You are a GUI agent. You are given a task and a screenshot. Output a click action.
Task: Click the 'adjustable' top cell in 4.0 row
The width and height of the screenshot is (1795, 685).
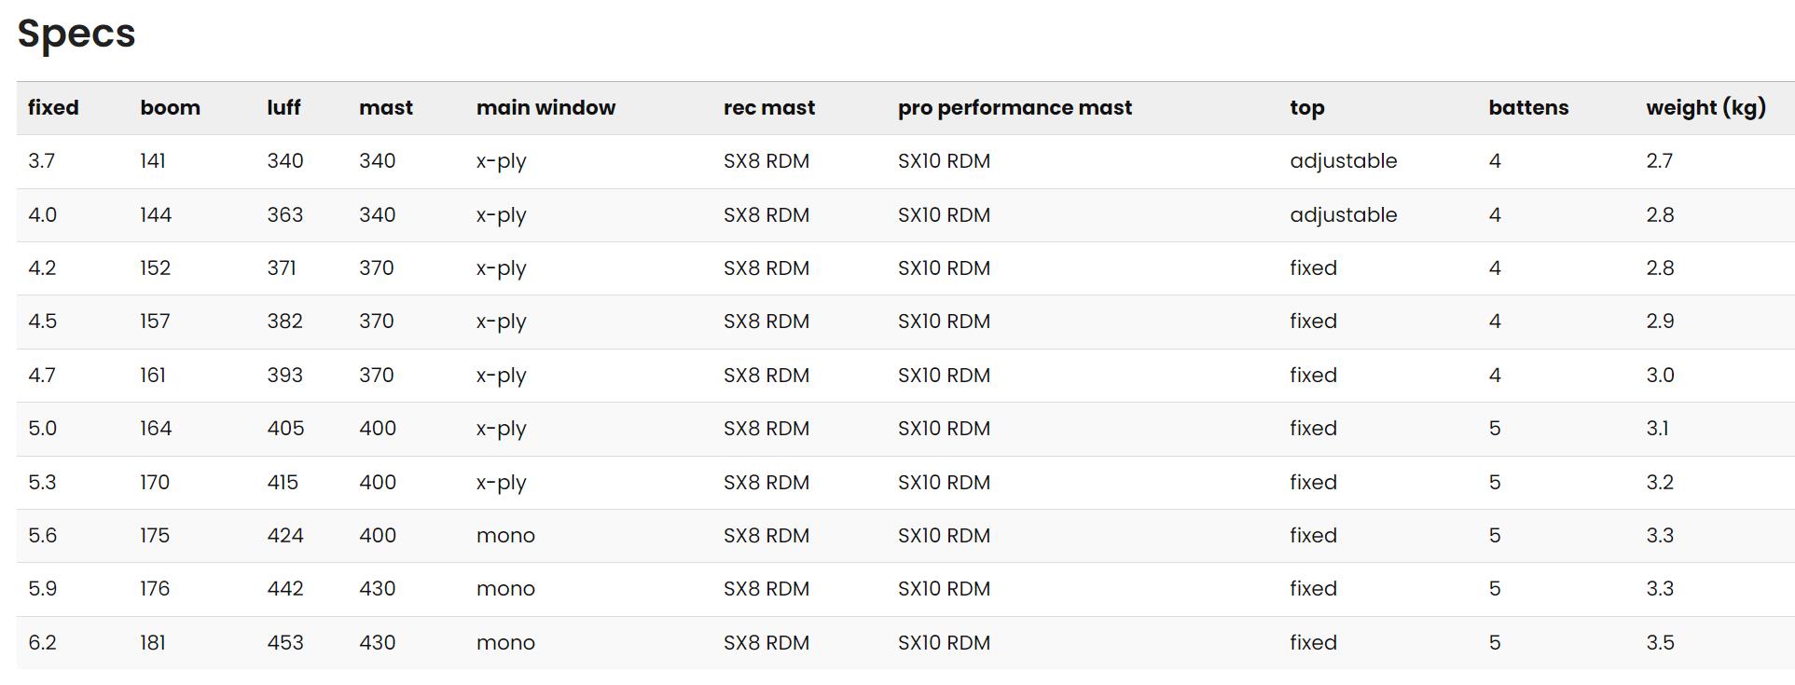pos(1343,215)
